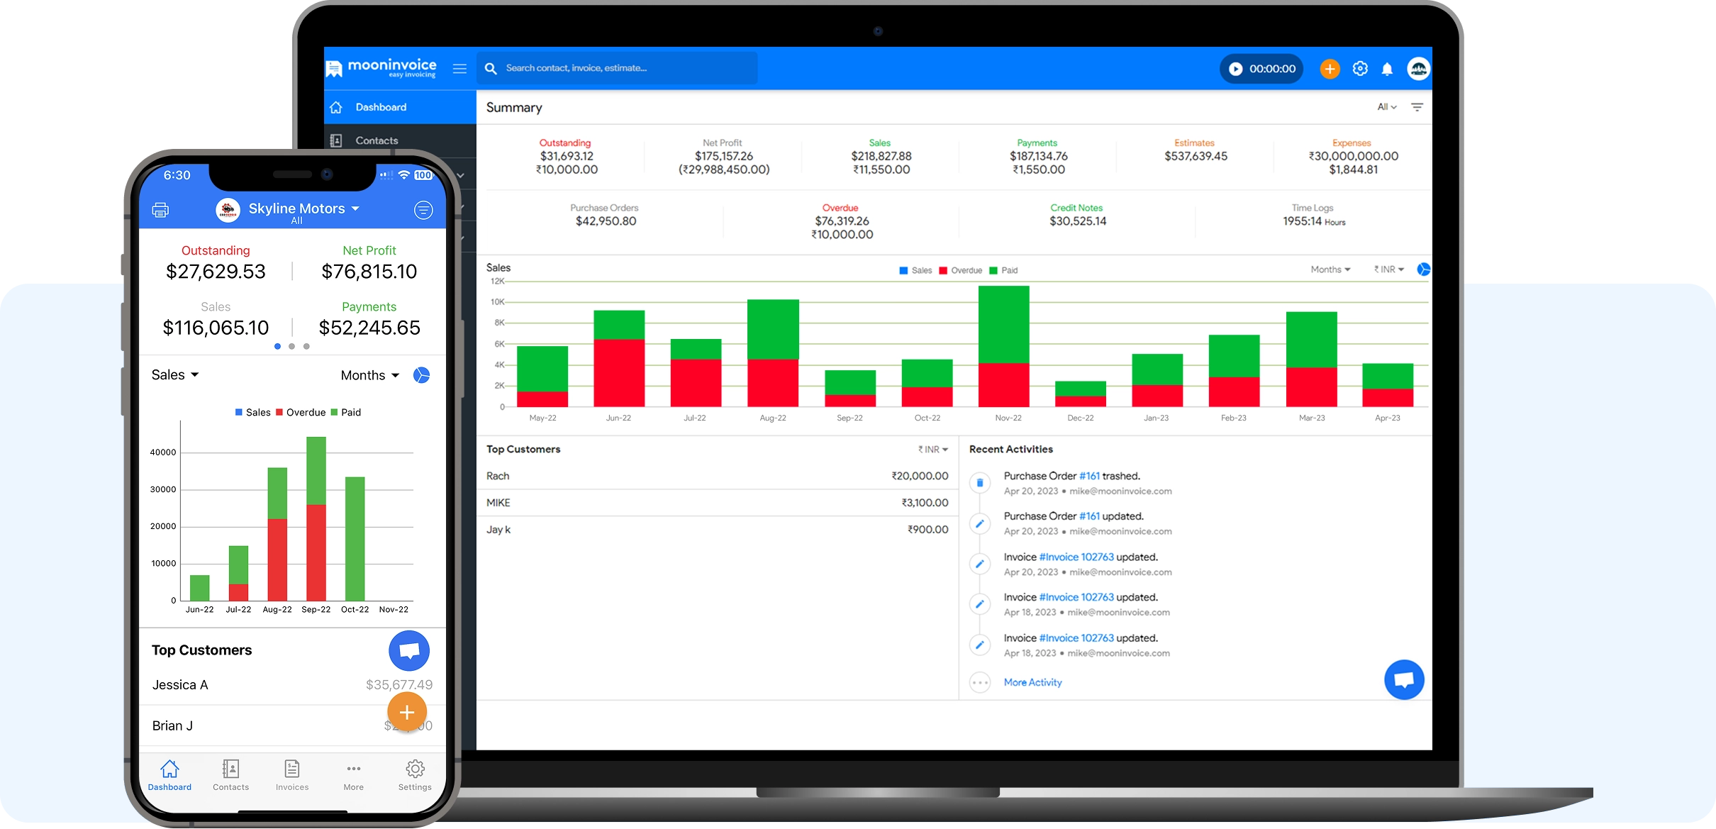Open the INR currency dropdown in Top Customers
The image size is (1716, 829).
932,450
